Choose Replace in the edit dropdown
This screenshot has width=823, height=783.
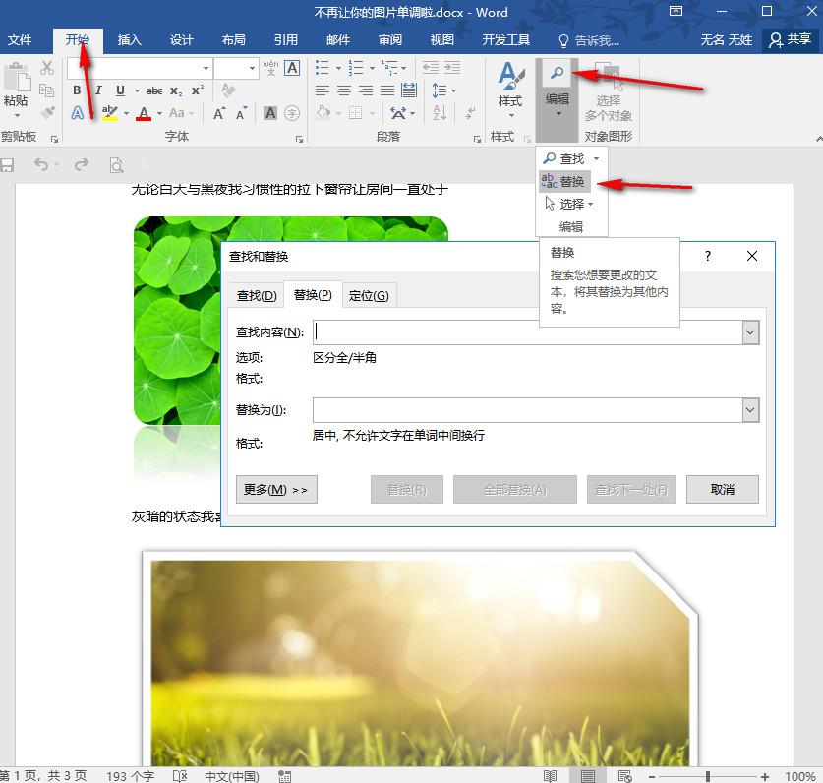(x=564, y=181)
